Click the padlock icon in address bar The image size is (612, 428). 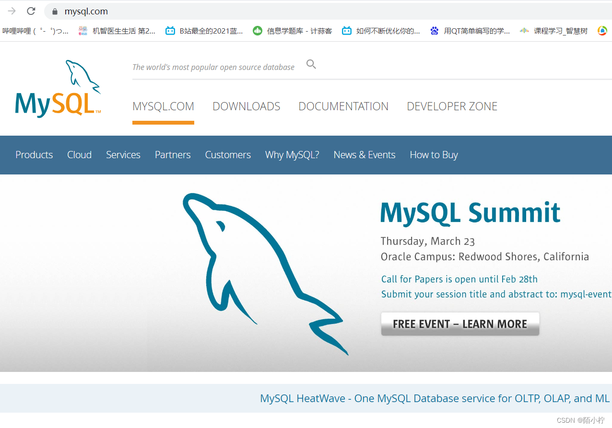(x=55, y=11)
